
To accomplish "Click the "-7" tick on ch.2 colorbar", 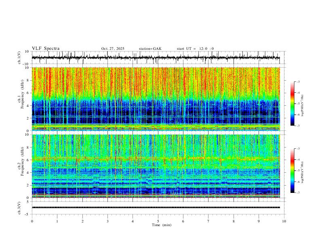I will pyautogui.click(x=298, y=193).
